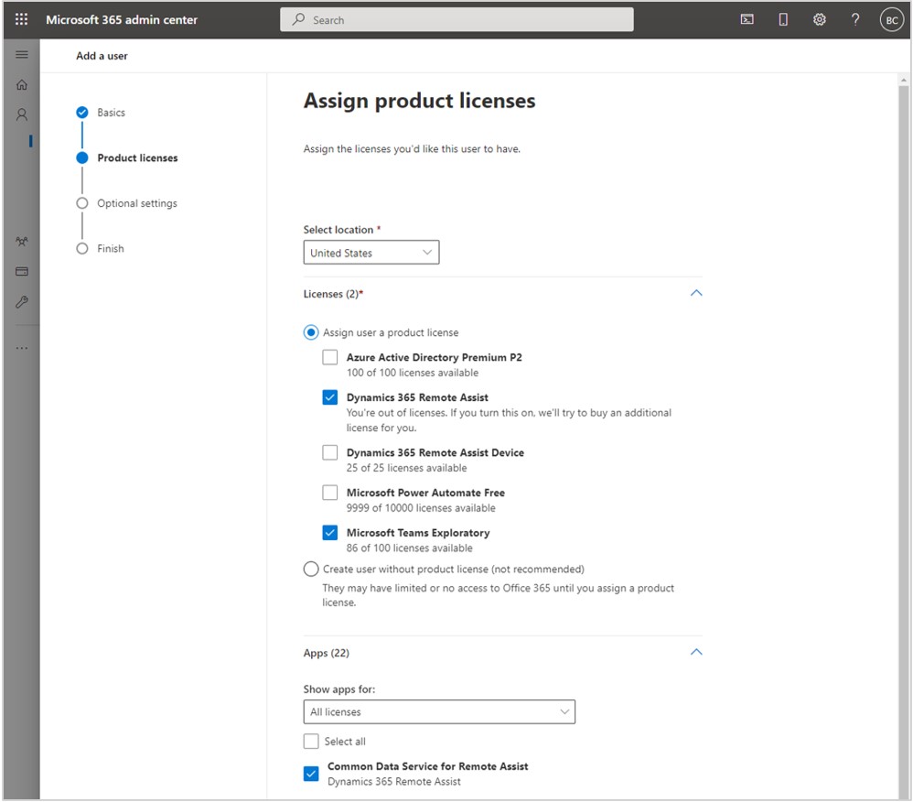Open Help via the question mark icon

[x=854, y=18]
